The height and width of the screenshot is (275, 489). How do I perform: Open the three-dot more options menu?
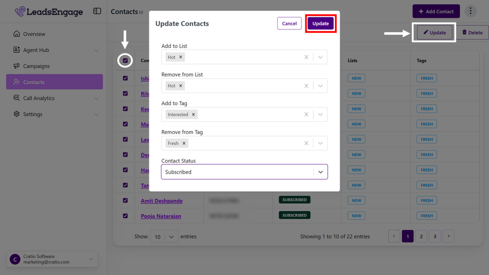point(470,12)
